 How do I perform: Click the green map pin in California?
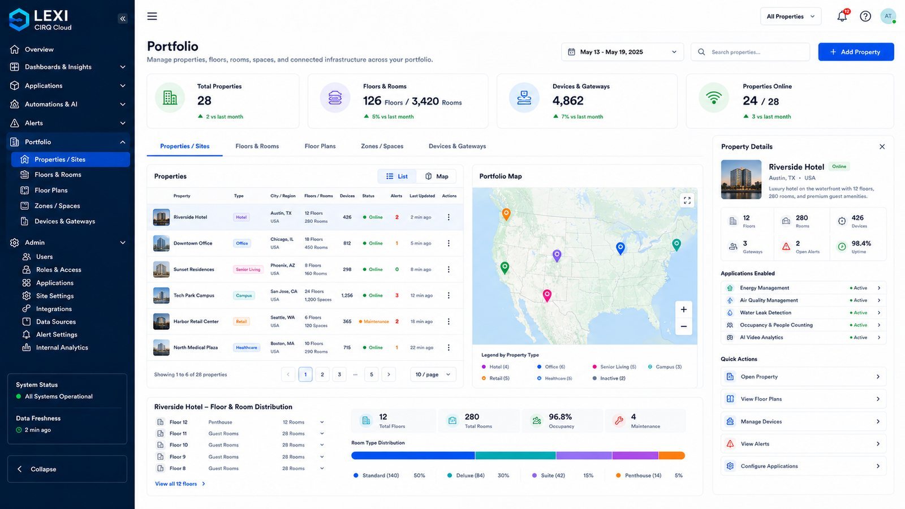(505, 268)
